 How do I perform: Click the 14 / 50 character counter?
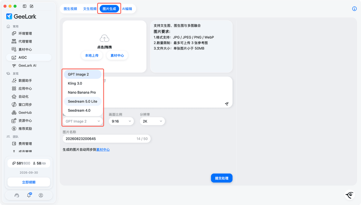(142, 139)
